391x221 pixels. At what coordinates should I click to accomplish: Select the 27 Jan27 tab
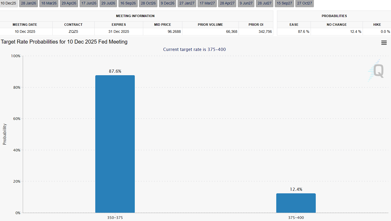point(187,3)
